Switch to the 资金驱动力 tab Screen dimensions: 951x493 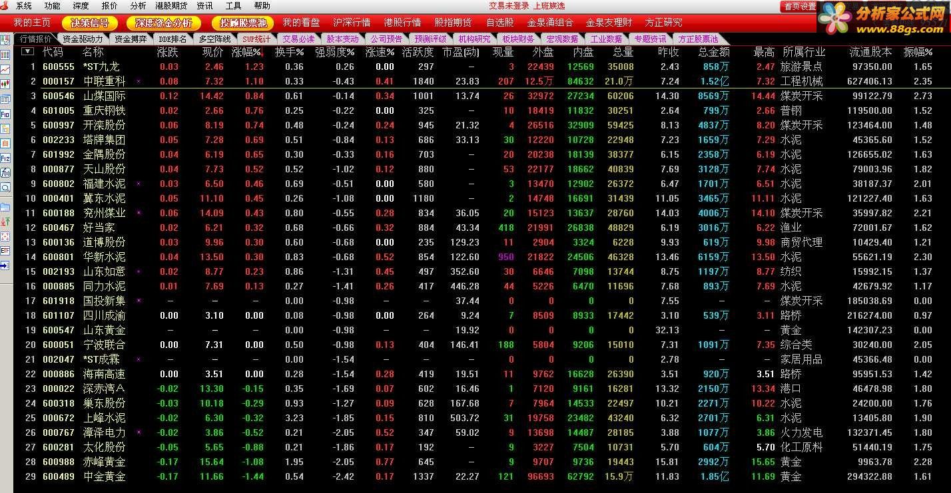(83, 39)
